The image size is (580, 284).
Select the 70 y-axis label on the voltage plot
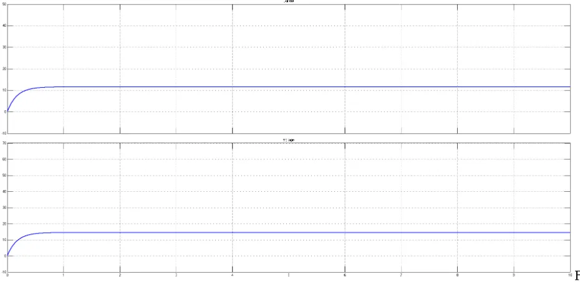tap(4, 143)
